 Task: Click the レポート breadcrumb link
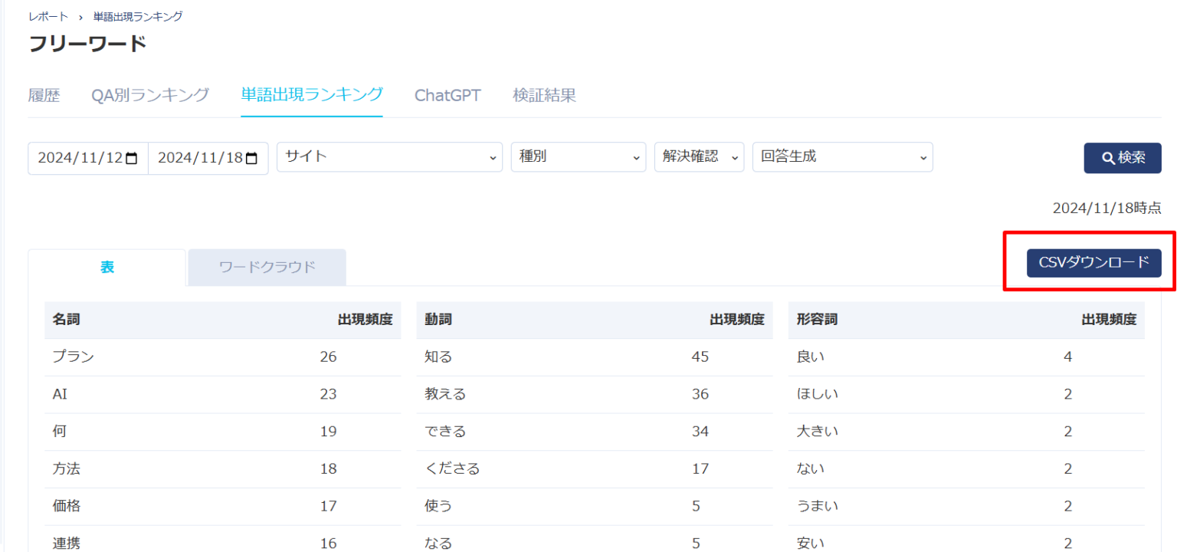click(x=48, y=16)
